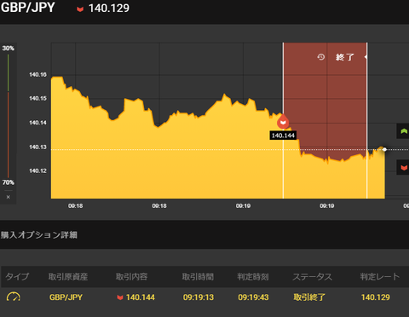Click the ステータス column header
Viewport: 409px width, 317px height.
pyautogui.click(x=313, y=276)
